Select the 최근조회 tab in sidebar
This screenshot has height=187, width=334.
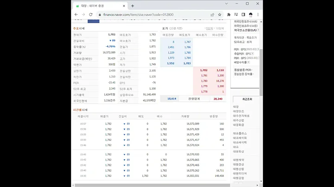(247, 99)
